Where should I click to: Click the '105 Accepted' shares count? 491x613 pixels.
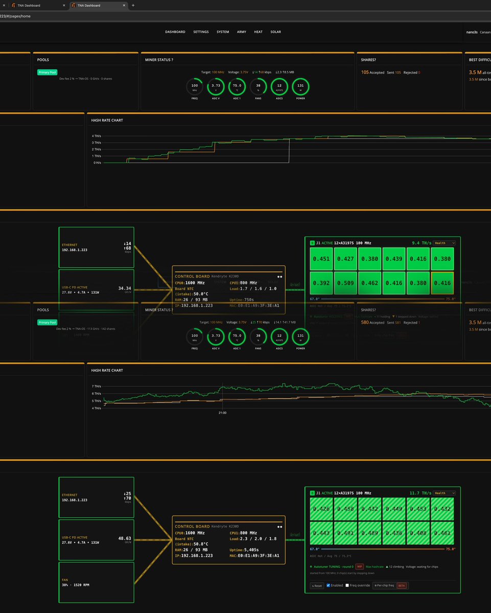click(372, 73)
